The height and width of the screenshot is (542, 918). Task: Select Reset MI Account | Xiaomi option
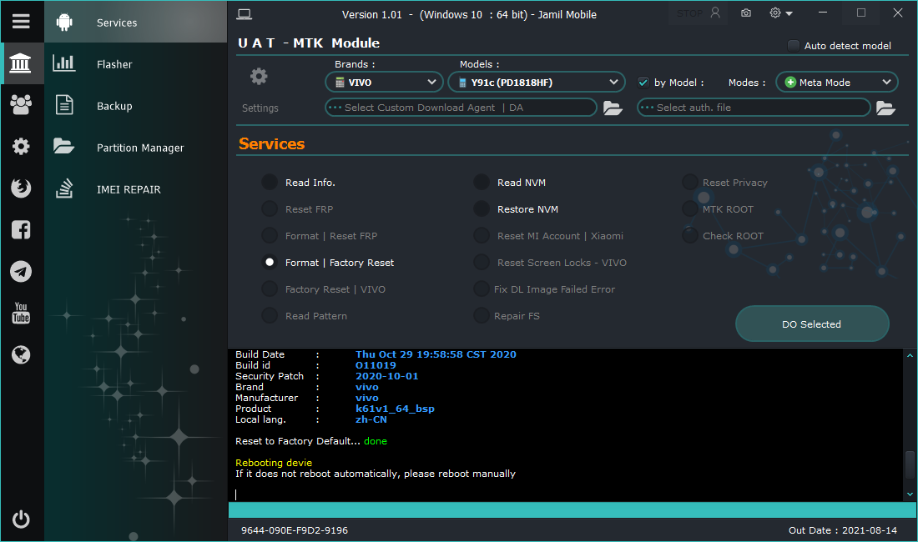(482, 236)
